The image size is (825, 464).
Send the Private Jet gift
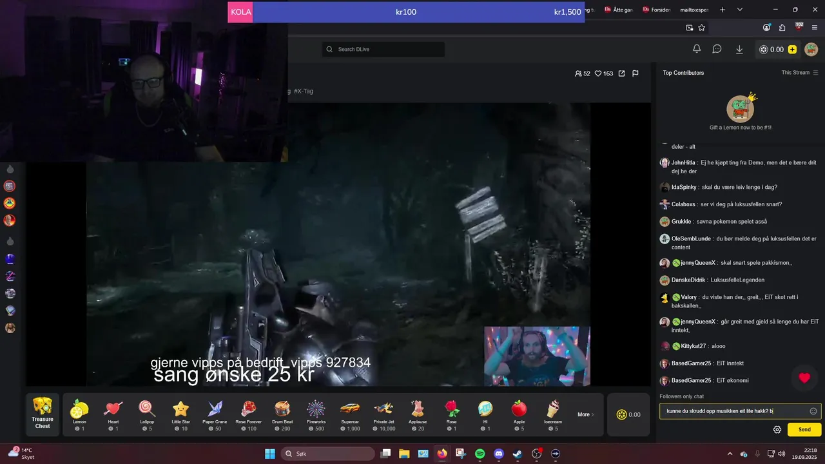pos(384,414)
